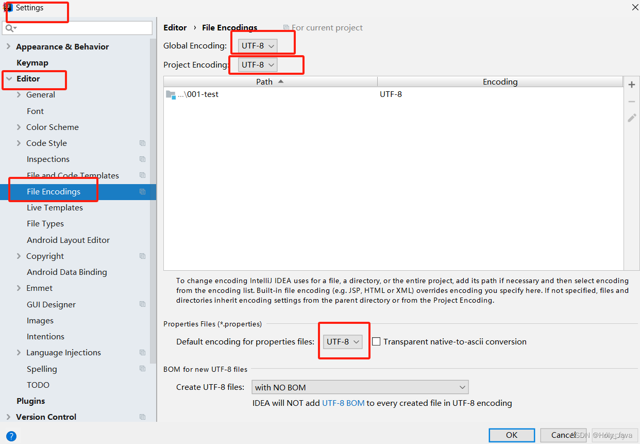This screenshot has width=640, height=444.
Task: Click the add path plus icon
Action: pyautogui.click(x=632, y=85)
